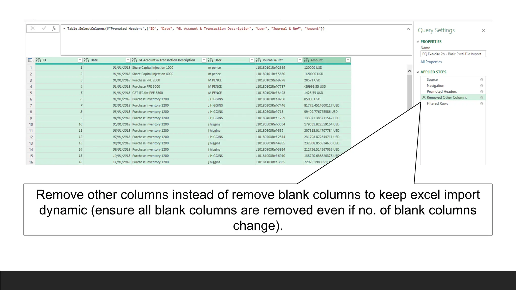Collapse the APPLIED STEPS section
516x290 pixels.
pyautogui.click(x=418, y=72)
